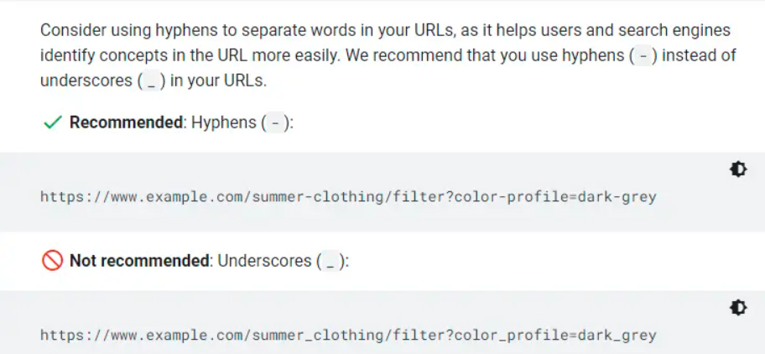
Task: Click the bold Recommended label
Action: [x=126, y=122]
